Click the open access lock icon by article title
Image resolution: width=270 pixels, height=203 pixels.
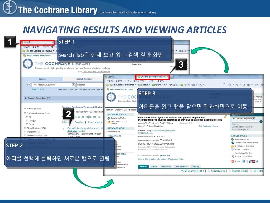coord(225,117)
